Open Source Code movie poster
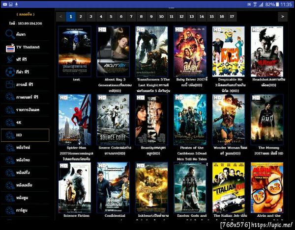The width and height of the screenshot is (295, 230). coord(113,120)
